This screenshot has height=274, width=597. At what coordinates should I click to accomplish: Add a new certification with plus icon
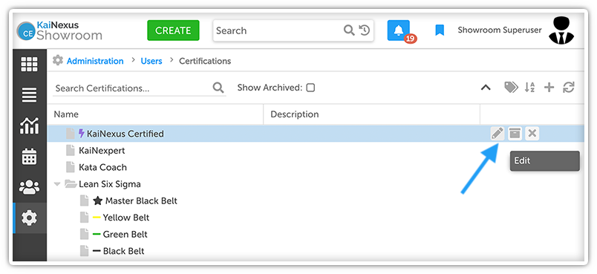click(549, 88)
